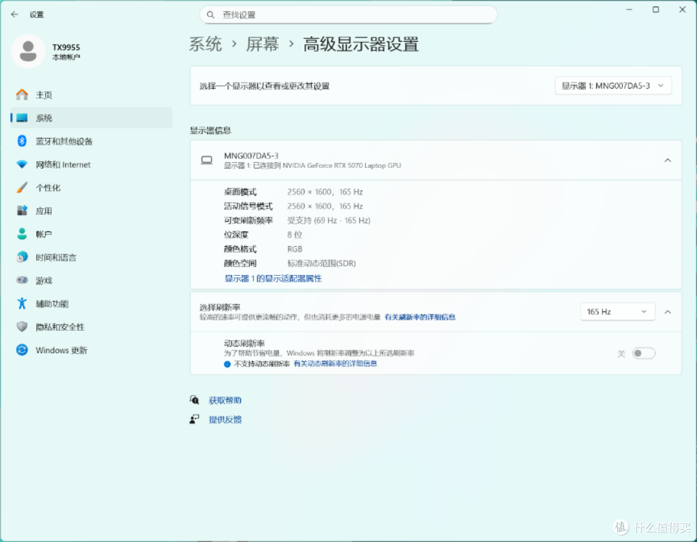Open the 显示器 1: MNG007DA5-3 dropdown
Screen dimensions: 697x542
pyautogui.click(x=613, y=86)
